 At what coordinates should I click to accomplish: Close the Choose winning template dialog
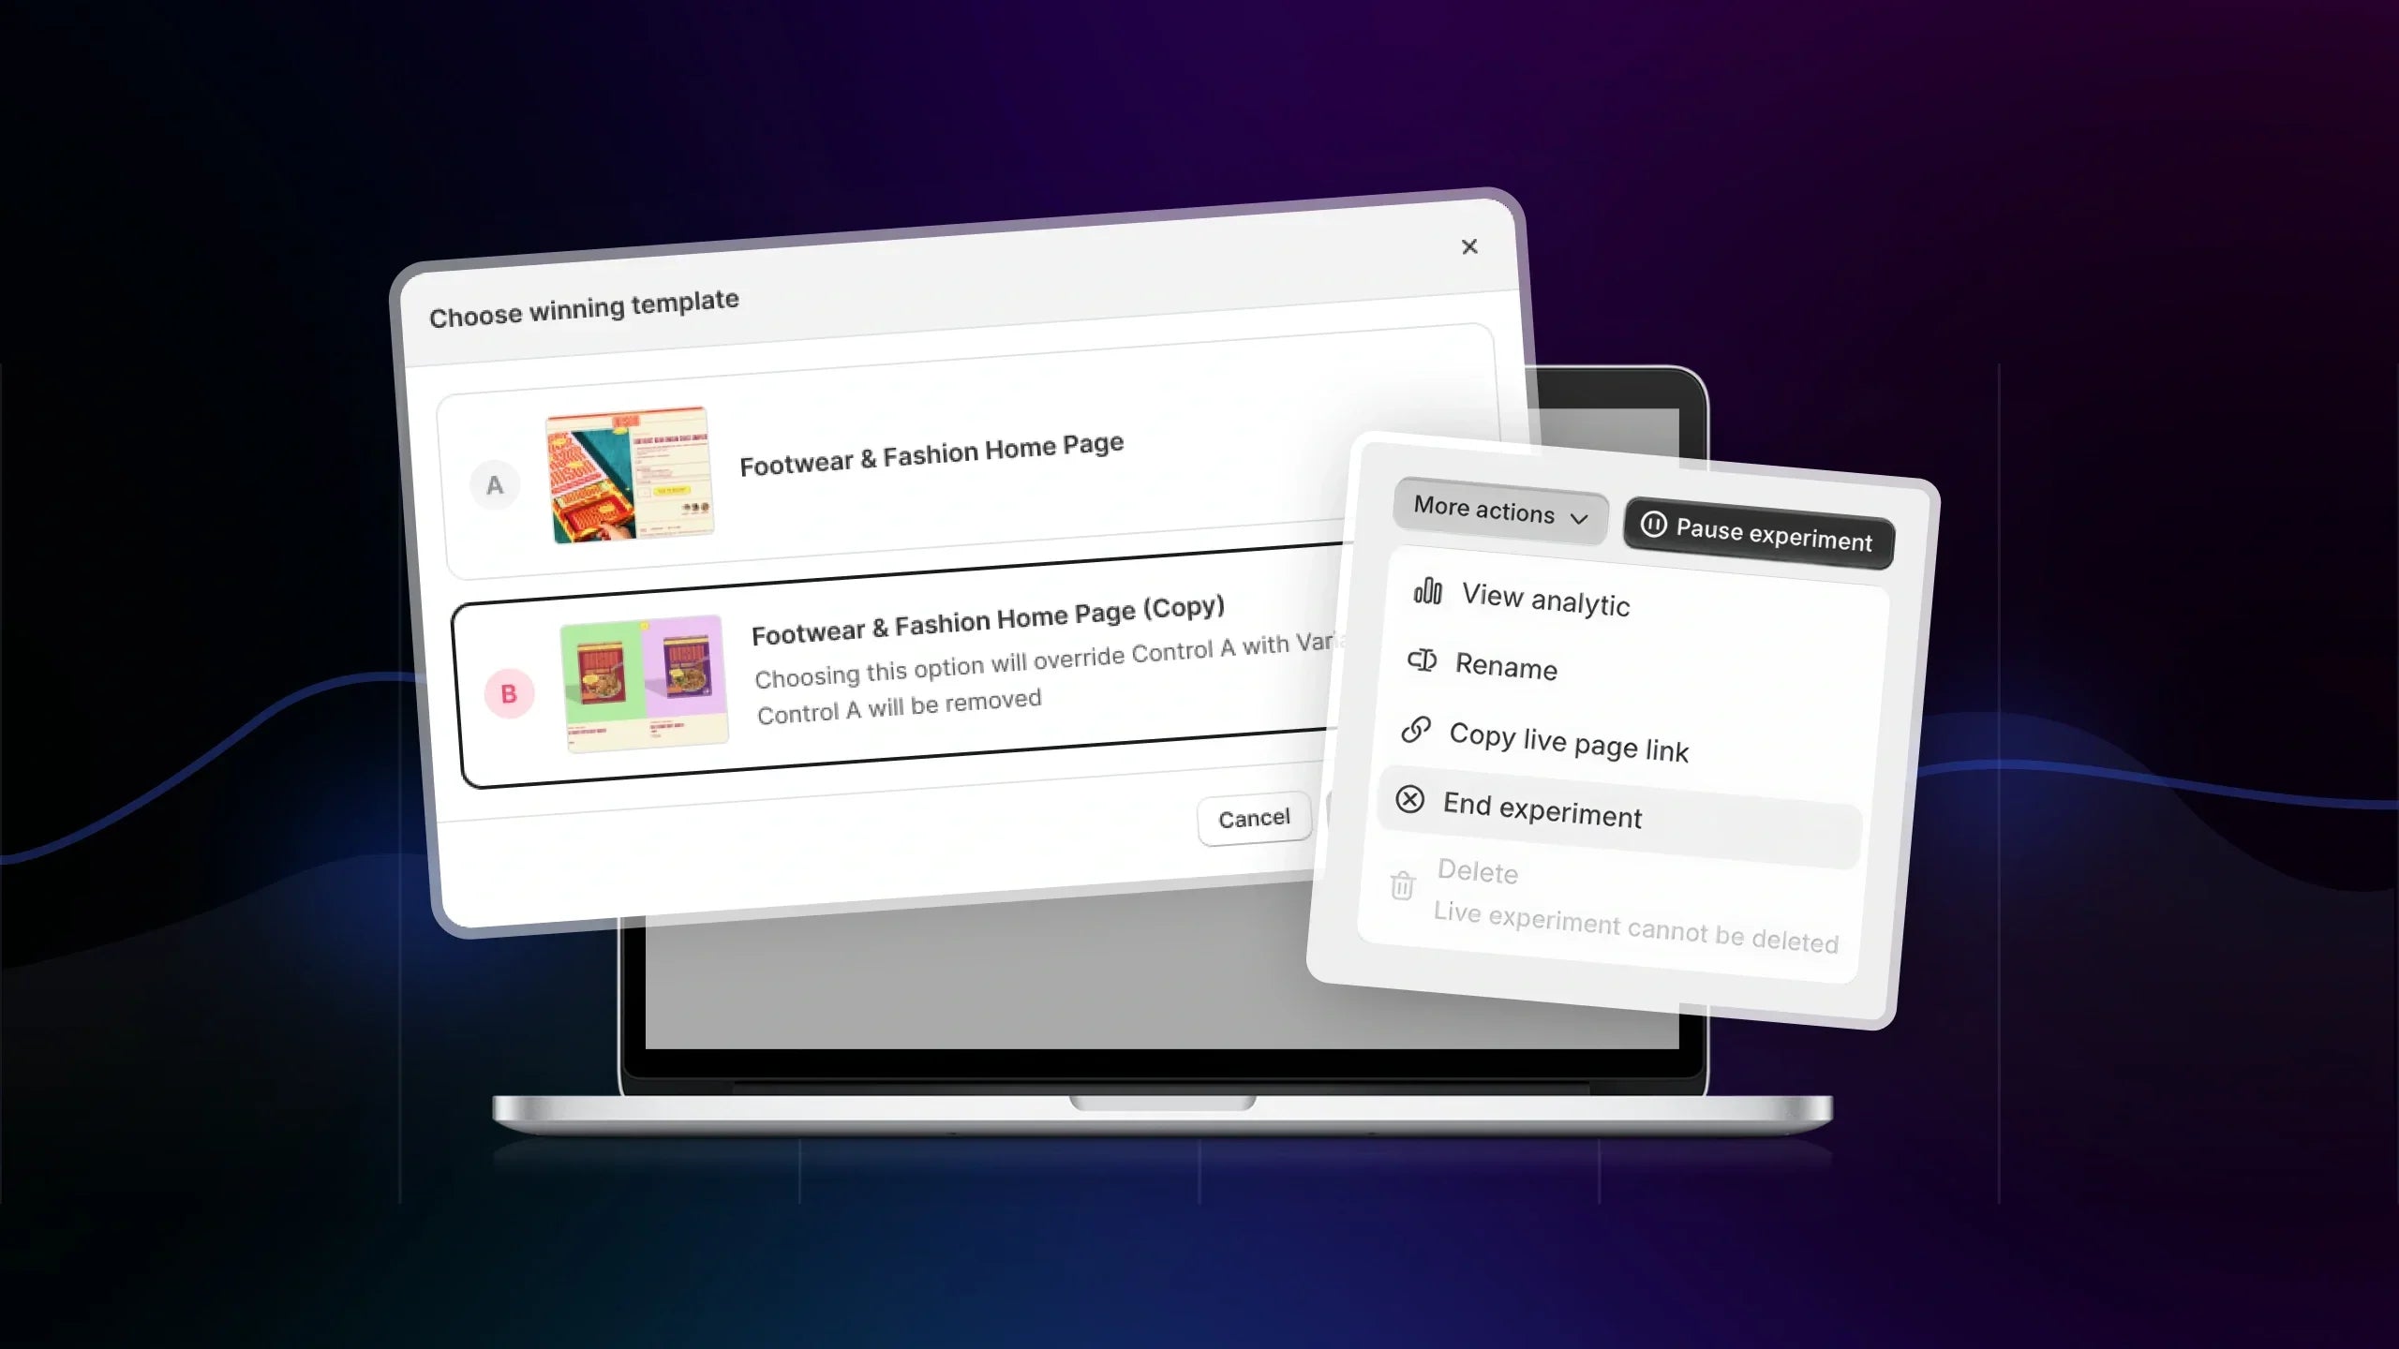point(1469,246)
